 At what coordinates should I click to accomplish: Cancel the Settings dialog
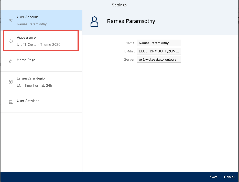pos(229,177)
